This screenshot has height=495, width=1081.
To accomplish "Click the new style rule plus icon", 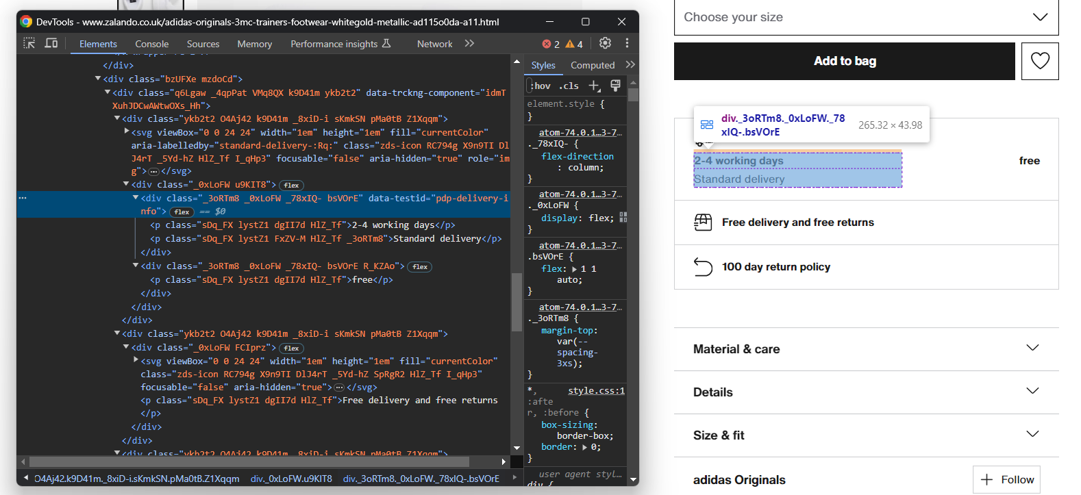I will 594,86.
